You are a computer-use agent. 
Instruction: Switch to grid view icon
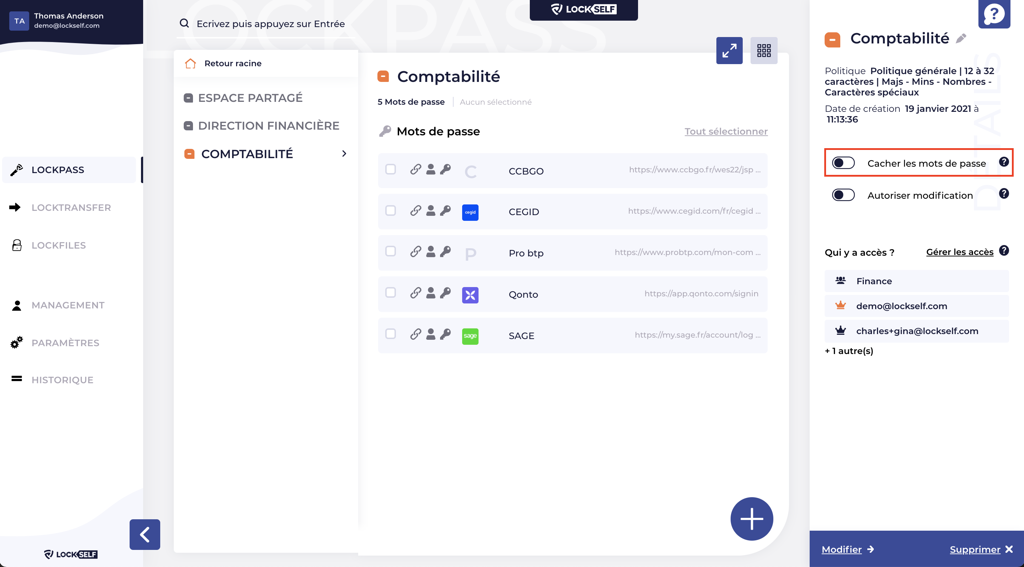tap(763, 51)
